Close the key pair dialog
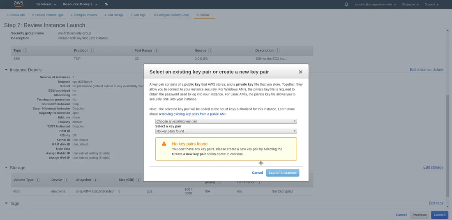 [x=300, y=72]
